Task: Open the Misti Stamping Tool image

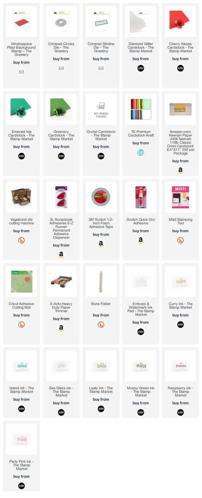Action: pyautogui.click(x=180, y=197)
